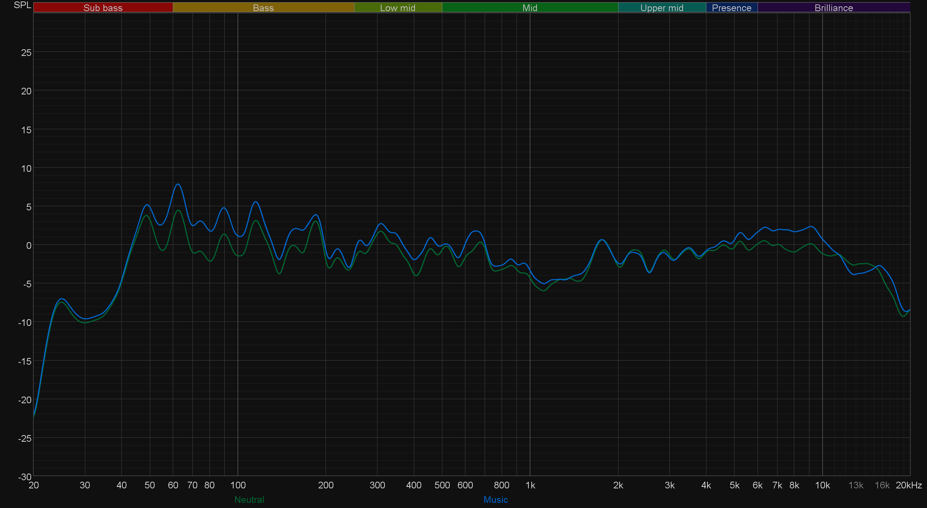Click the Sub bass band header
The width and height of the screenshot is (927, 508).
103,8
